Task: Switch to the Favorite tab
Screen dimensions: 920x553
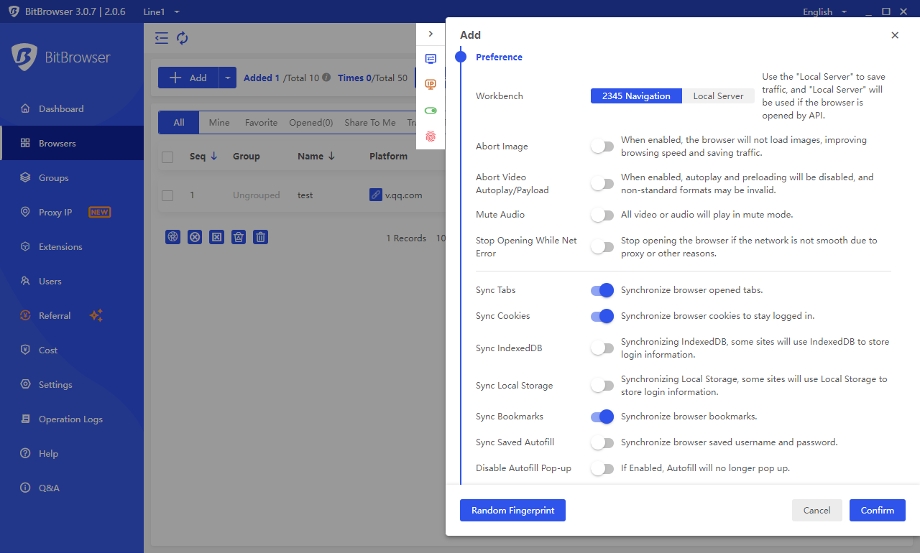Action: [261, 123]
